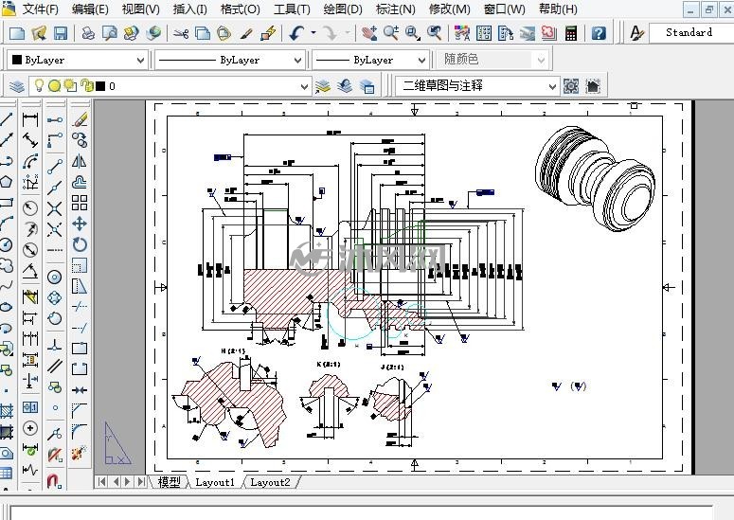The height and width of the screenshot is (520, 734).
Task: Select the Explode tool icon
Action: (x=79, y=453)
